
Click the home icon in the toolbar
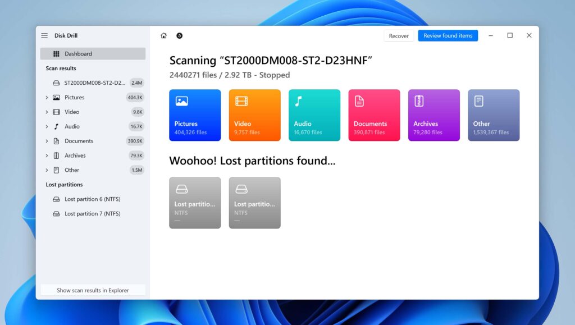(163, 35)
